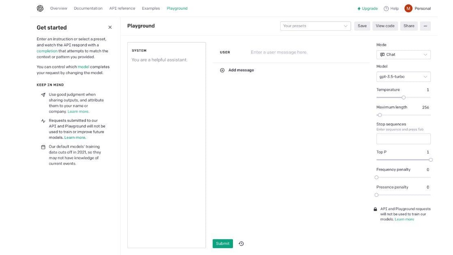Click the Add message label

[241, 70]
